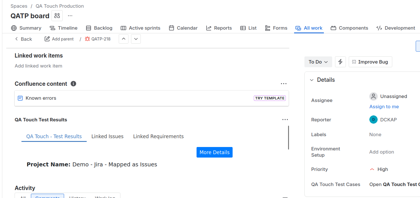Screen dimensions: 420x198
Task: Click the More Details button
Action: pyautogui.click(x=214, y=152)
